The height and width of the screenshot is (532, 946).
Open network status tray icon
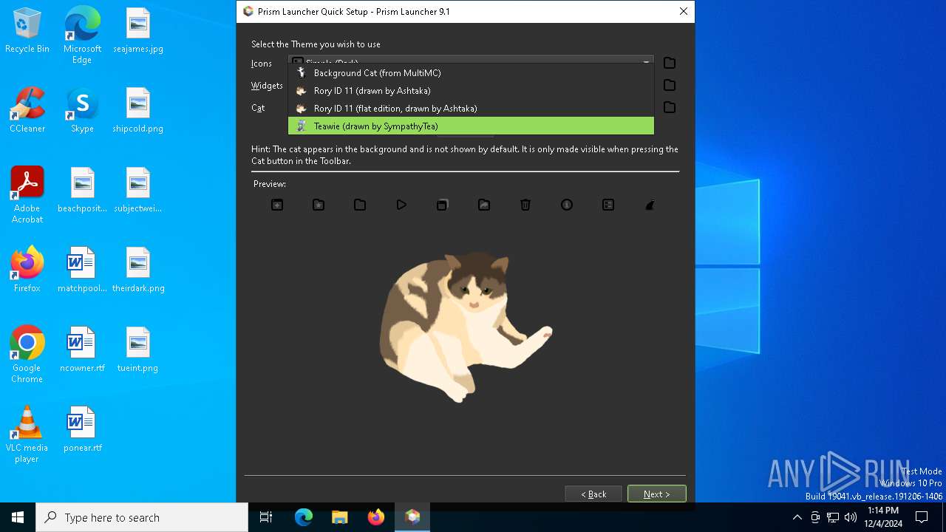[x=833, y=517]
